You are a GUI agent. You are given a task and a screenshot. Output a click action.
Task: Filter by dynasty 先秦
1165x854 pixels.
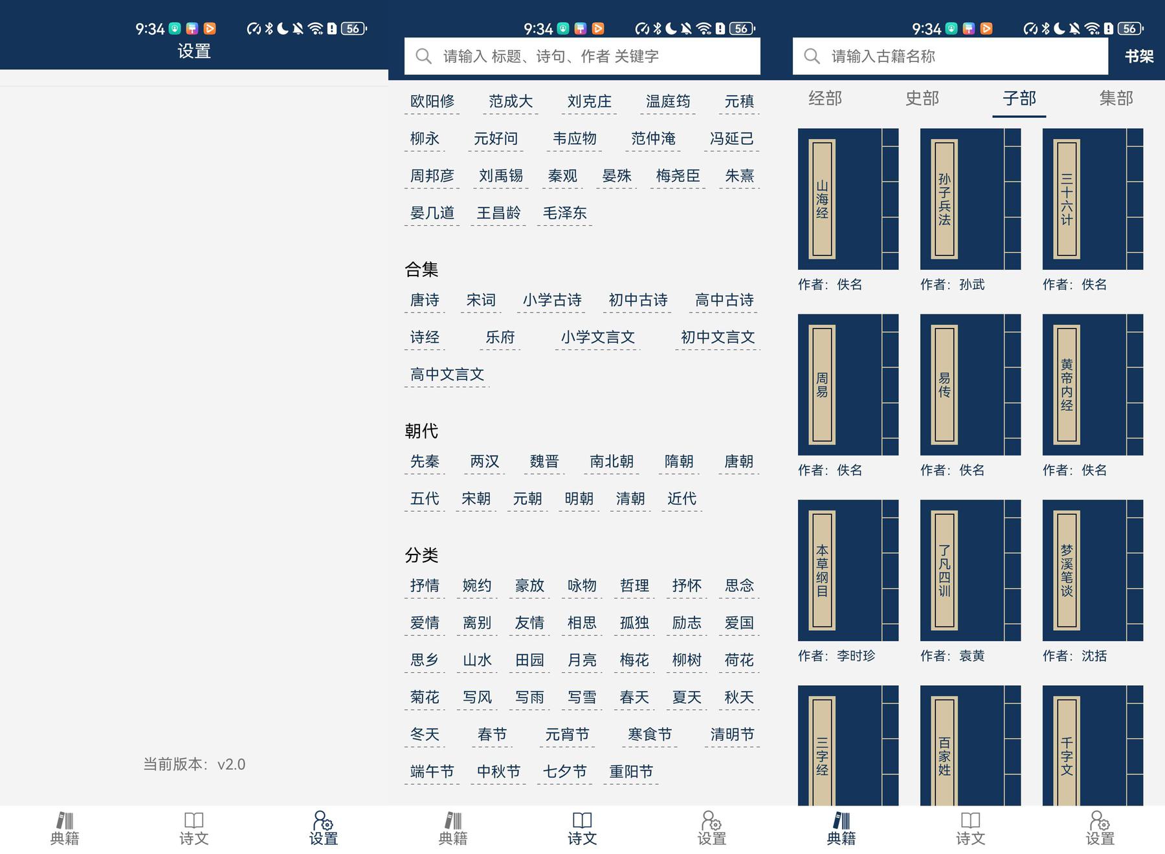point(425,461)
